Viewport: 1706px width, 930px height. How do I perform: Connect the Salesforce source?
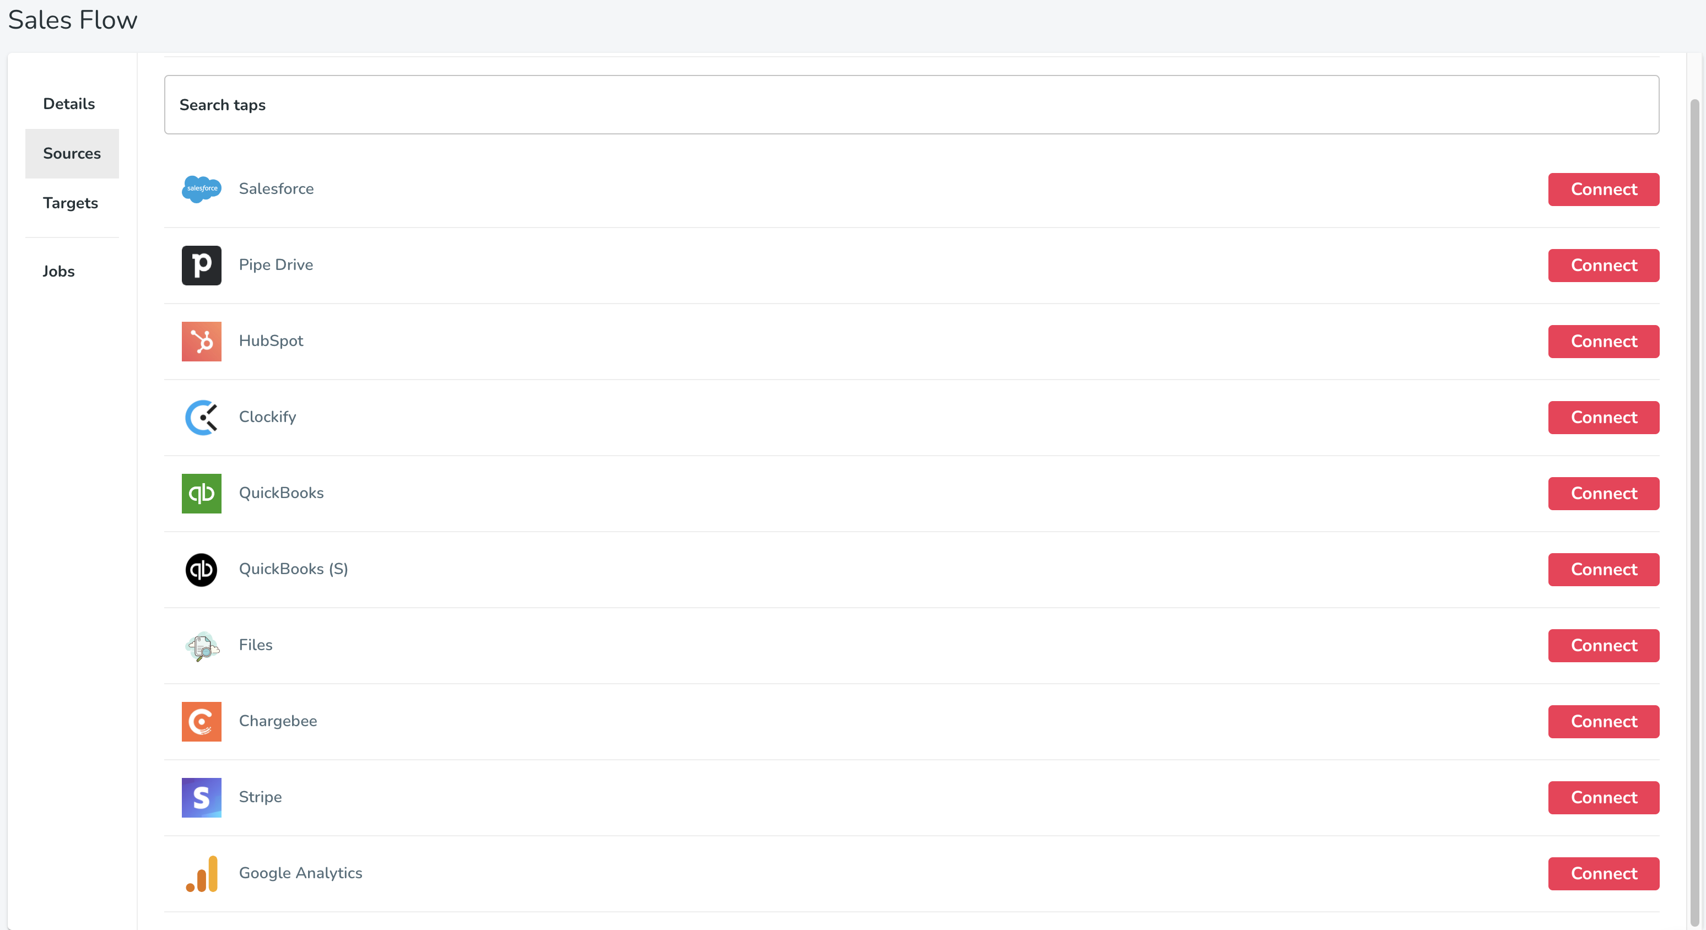1604,190
